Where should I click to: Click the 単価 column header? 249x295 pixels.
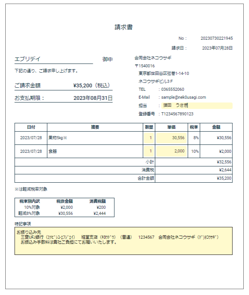tap(171, 127)
